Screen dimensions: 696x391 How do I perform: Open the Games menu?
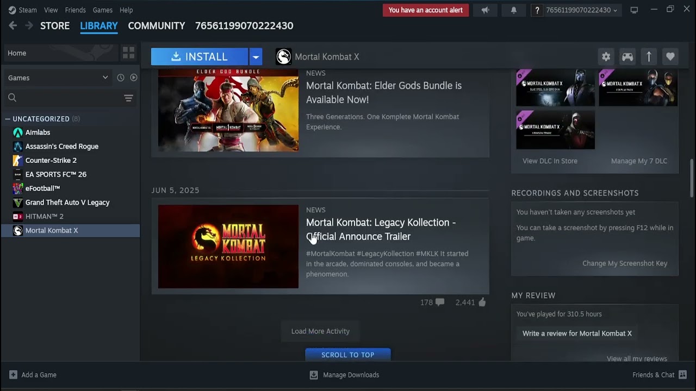(x=102, y=10)
